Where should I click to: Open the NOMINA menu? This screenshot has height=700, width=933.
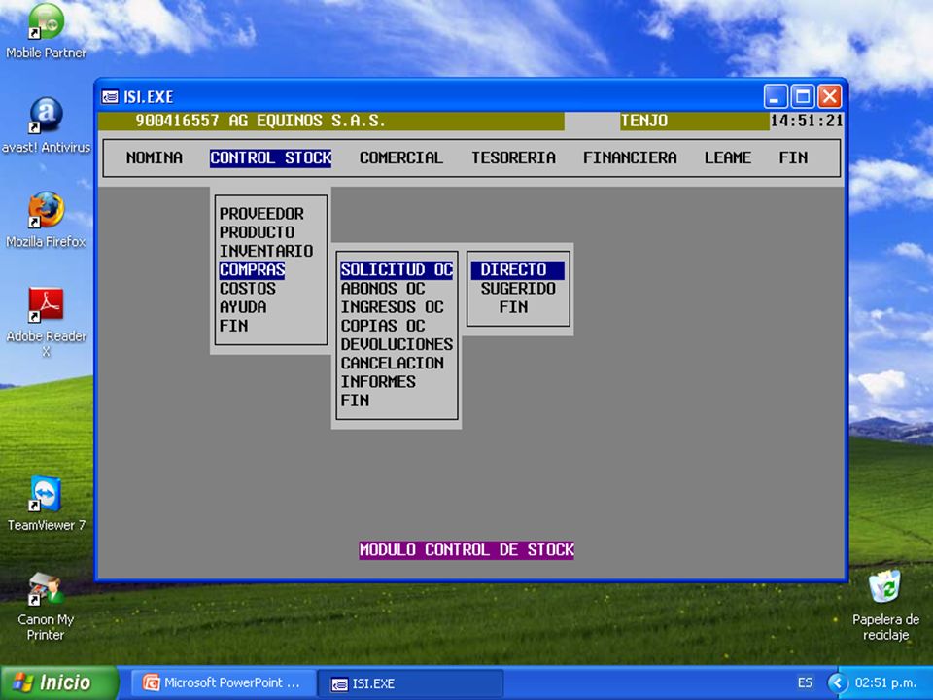(155, 157)
